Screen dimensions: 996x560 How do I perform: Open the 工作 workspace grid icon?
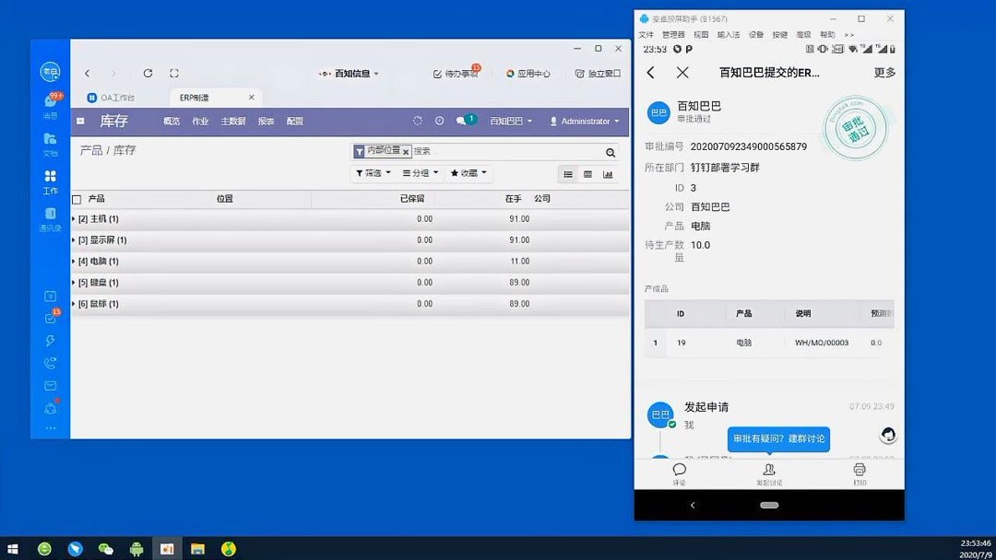(x=50, y=177)
